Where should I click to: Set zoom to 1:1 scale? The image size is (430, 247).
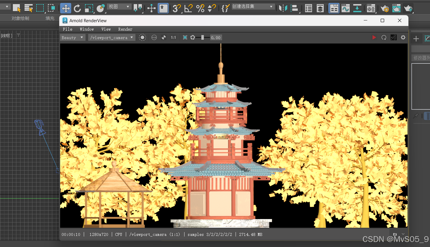(x=173, y=37)
